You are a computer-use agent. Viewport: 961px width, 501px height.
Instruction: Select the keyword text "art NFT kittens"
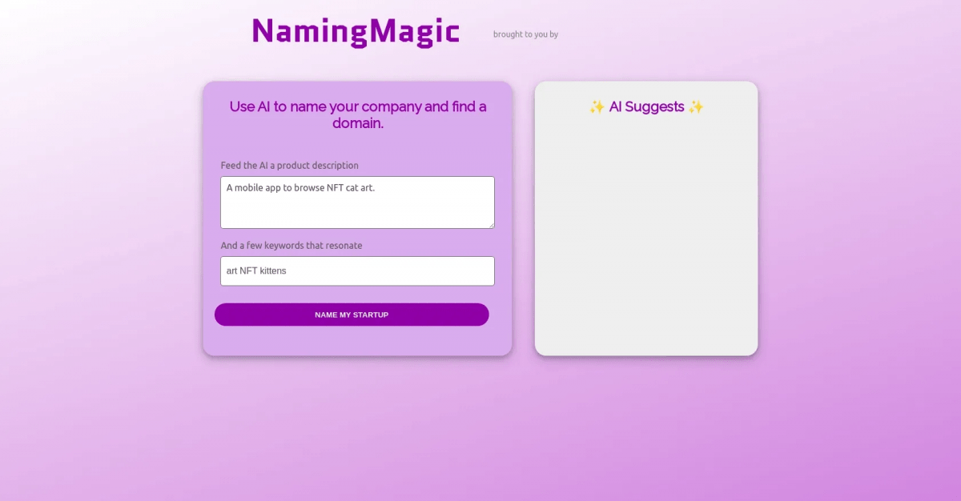255,271
